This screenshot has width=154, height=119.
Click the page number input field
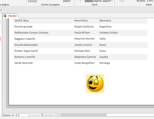click(x=22, y=115)
